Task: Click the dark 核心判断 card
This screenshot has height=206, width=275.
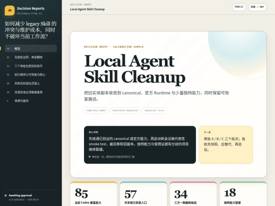Action: point(140,145)
